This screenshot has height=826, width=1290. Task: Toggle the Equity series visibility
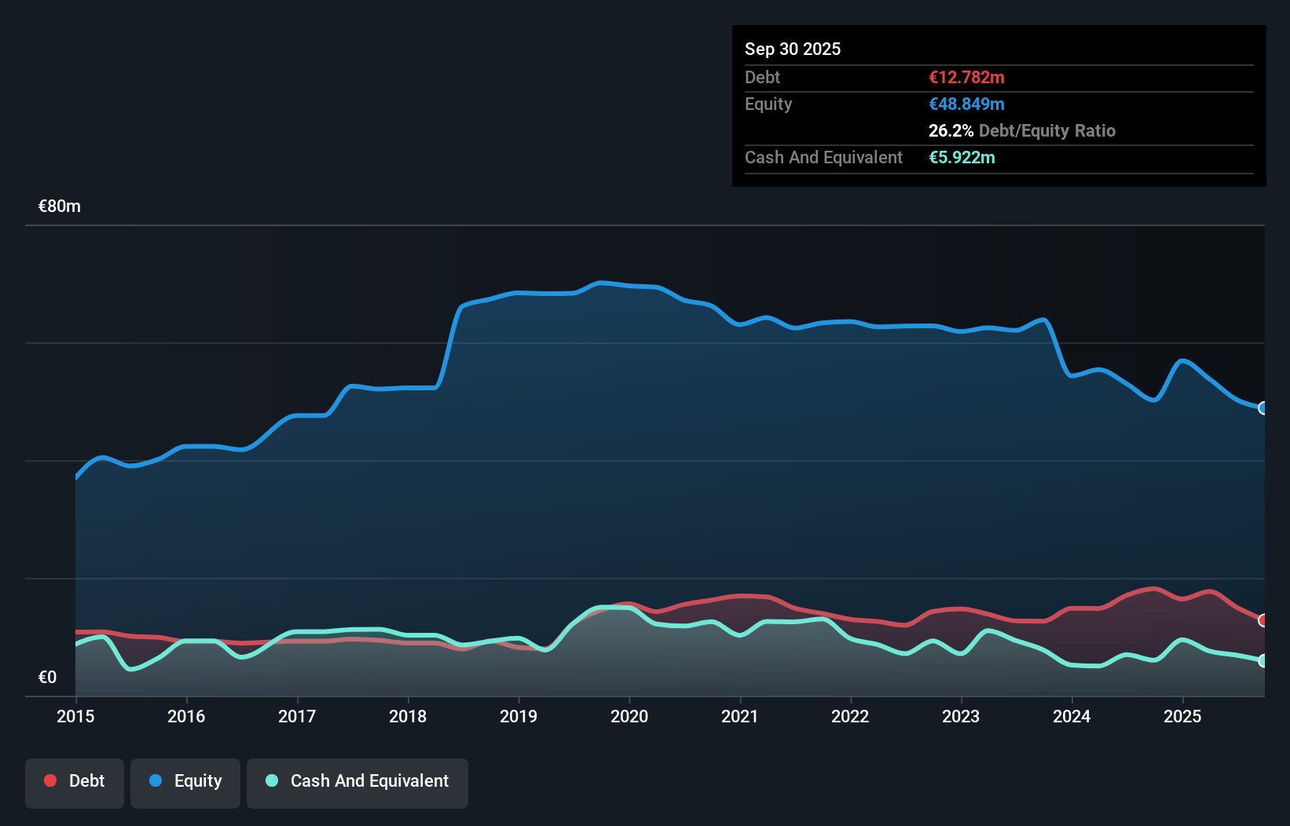click(185, 783)
